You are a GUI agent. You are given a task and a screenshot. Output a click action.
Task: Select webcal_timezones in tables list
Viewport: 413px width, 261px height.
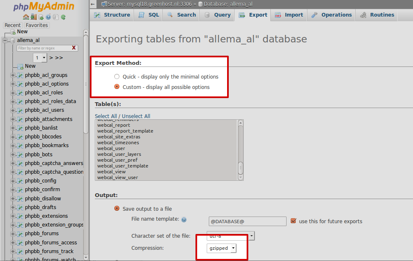pos(118,142)
